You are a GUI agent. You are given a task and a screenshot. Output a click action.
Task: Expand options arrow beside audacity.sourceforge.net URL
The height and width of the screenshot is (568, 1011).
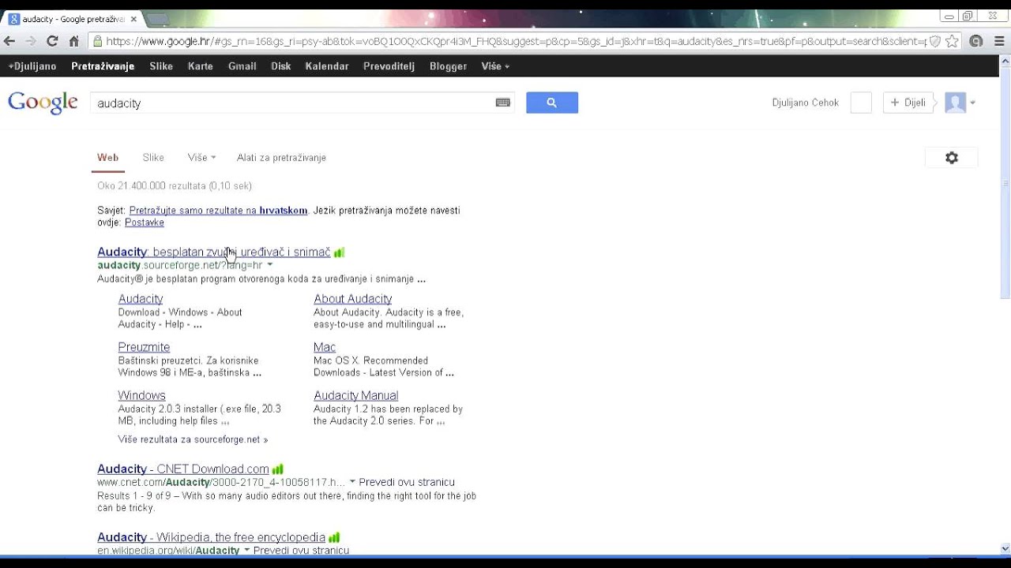click(270, 265)
